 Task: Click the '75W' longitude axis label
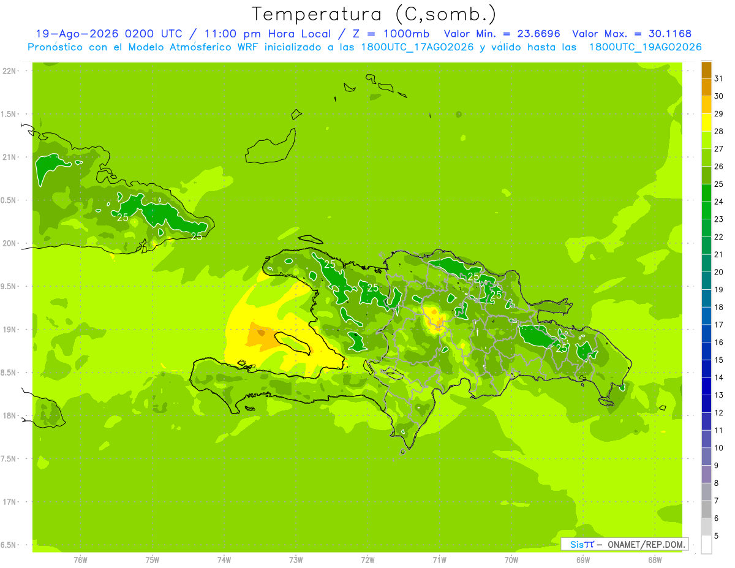pyautogui.click(x=153, y=560)
